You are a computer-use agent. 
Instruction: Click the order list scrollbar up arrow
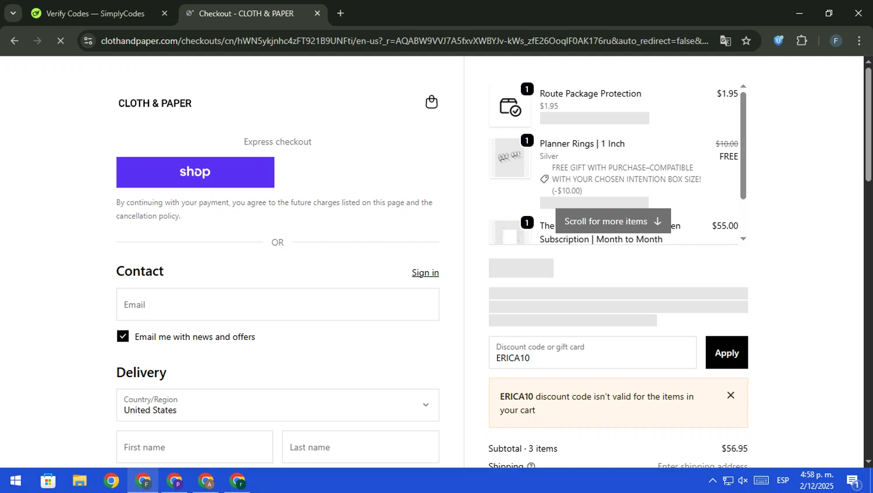(x=743, y=86)
